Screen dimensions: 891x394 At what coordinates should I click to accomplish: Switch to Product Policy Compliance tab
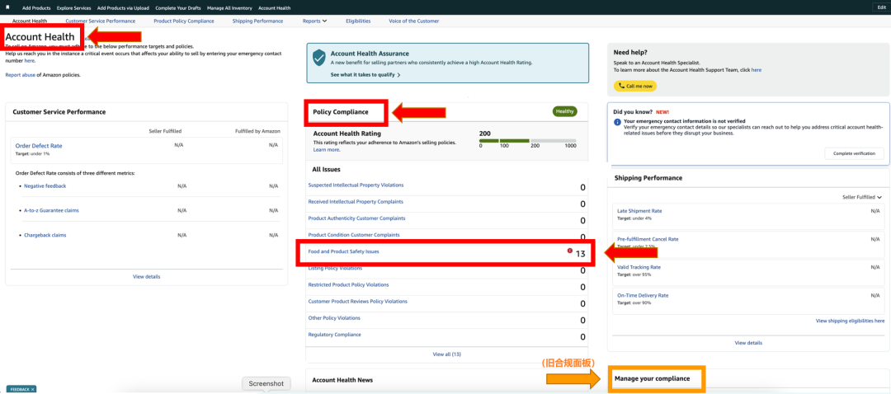click(183, 21)
